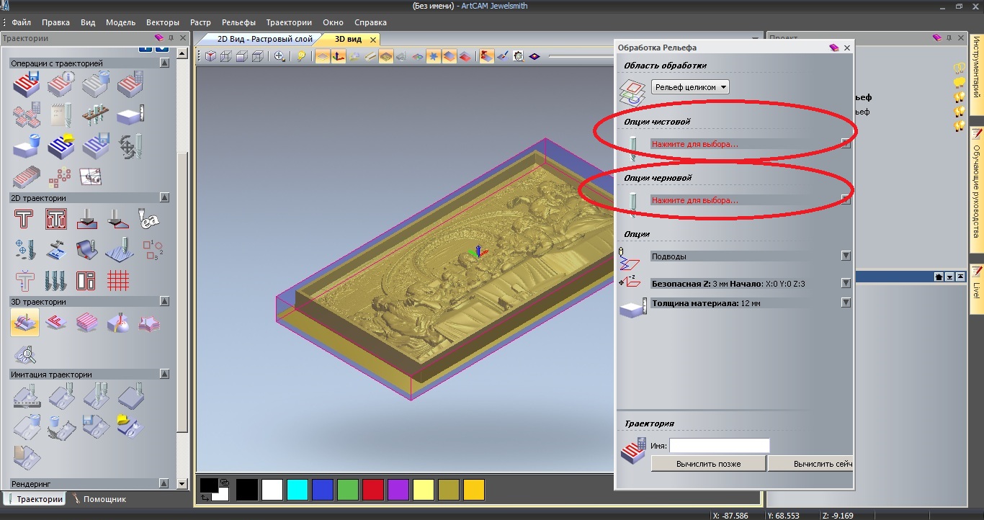The width and height of the screenshot is (984, 520).
Task: Open the Инструментарий side tab
Action: point(978,75)
